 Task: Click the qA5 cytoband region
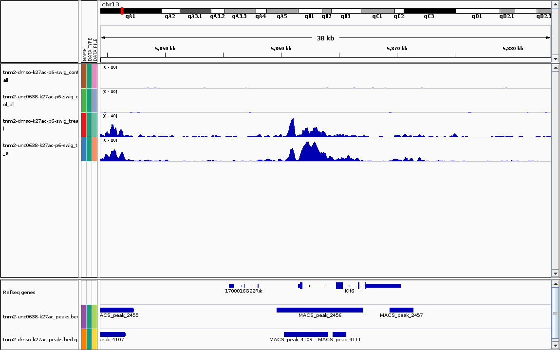pos(282,11)
